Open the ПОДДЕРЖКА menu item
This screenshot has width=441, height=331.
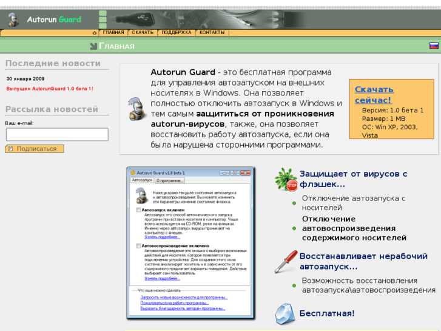pos(177,32)
